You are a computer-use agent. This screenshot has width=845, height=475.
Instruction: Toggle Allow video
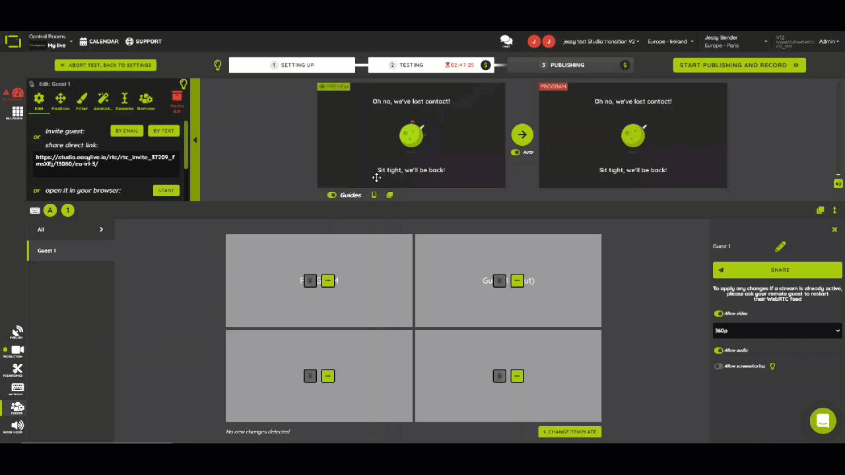coord(718,313)
